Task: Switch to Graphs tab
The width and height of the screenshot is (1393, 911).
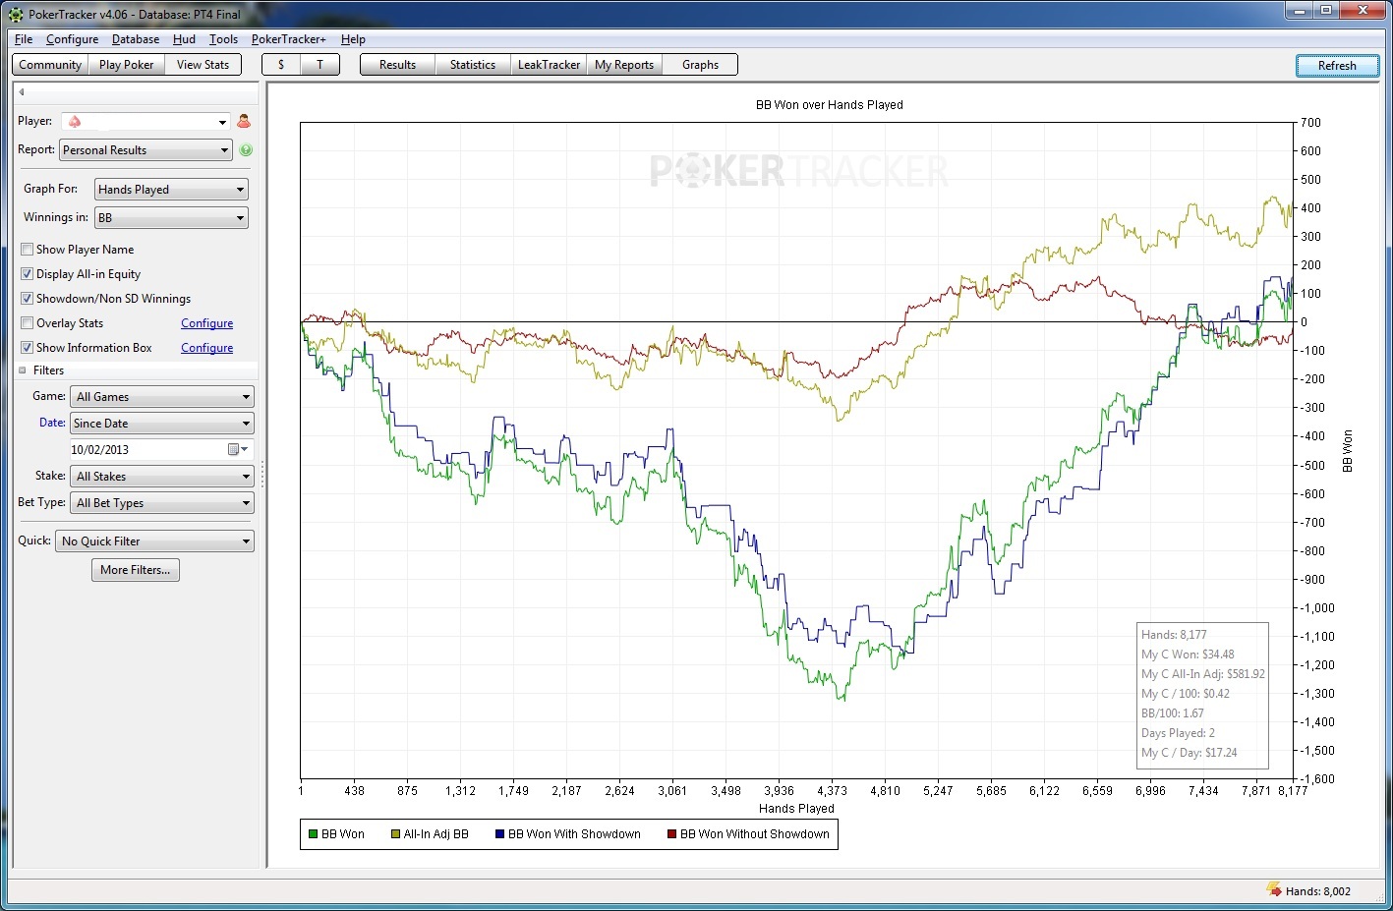Action: pos(700,65)
